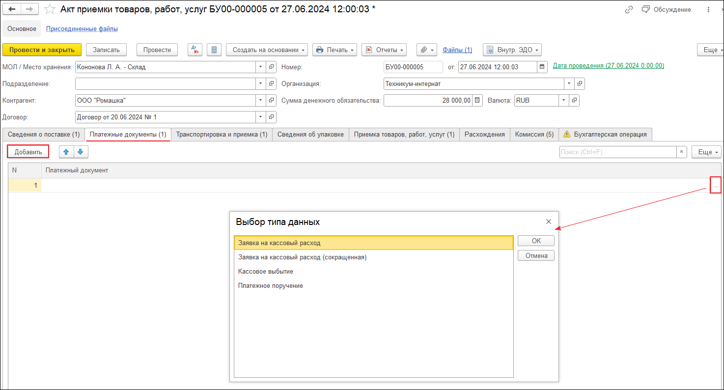Sort by Платежный документ column header

[381, 170]
